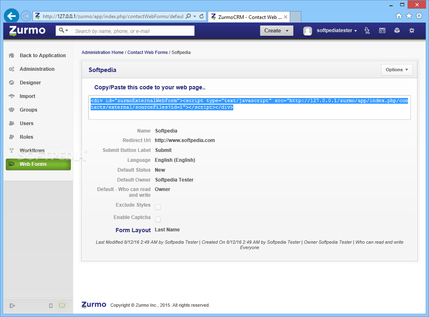This screenshot has height=317, width=429.
Task: Click the gears icon beside Administration
Action: pos(12,69)
